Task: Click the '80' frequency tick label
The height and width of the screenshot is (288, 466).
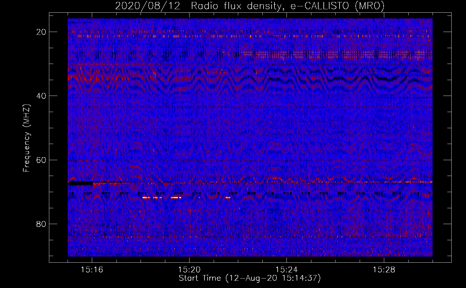Action: tap(41, 224)
